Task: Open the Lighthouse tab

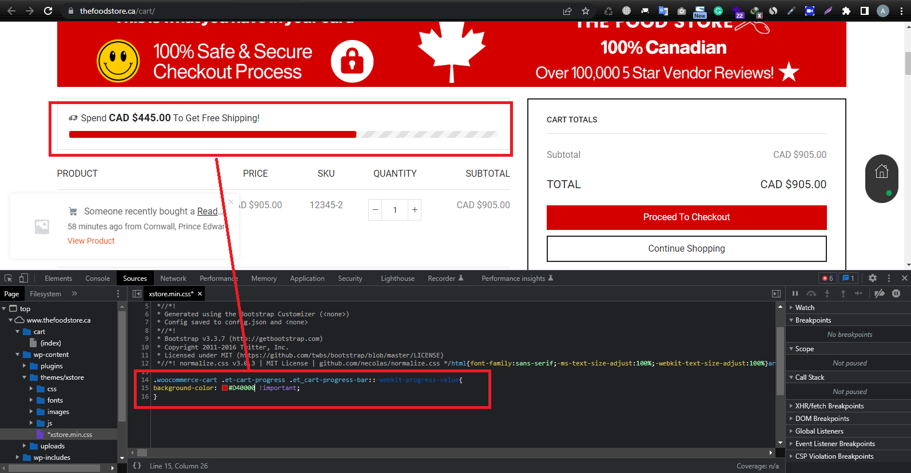Action: [398, 278]
